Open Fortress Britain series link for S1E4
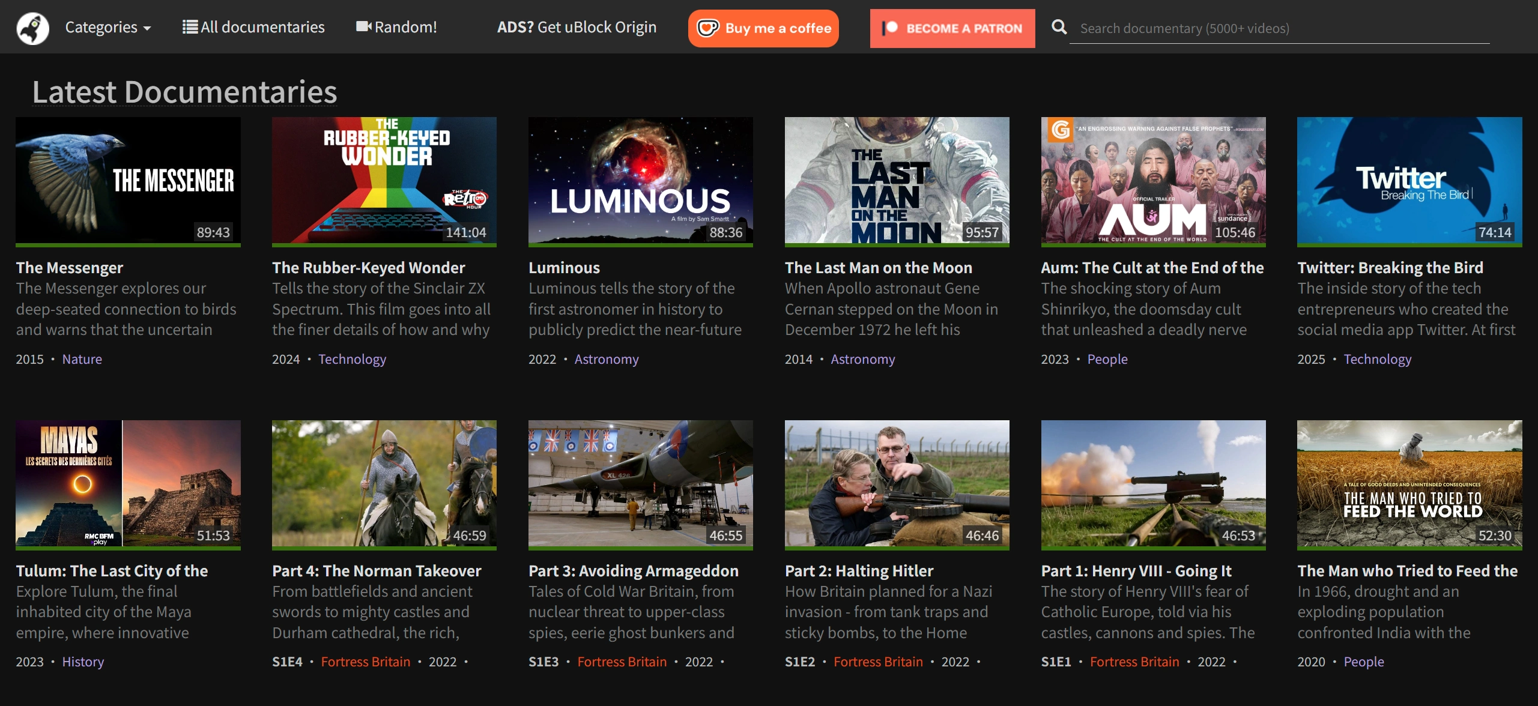The width and height of the screenshot is (1538, 706). (x=366, y=662)
